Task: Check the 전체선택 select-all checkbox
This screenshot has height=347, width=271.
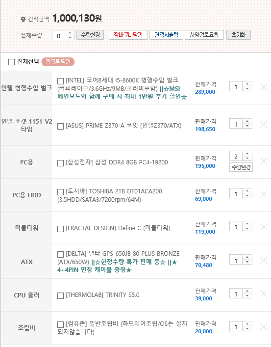Action: coord(11,62)
